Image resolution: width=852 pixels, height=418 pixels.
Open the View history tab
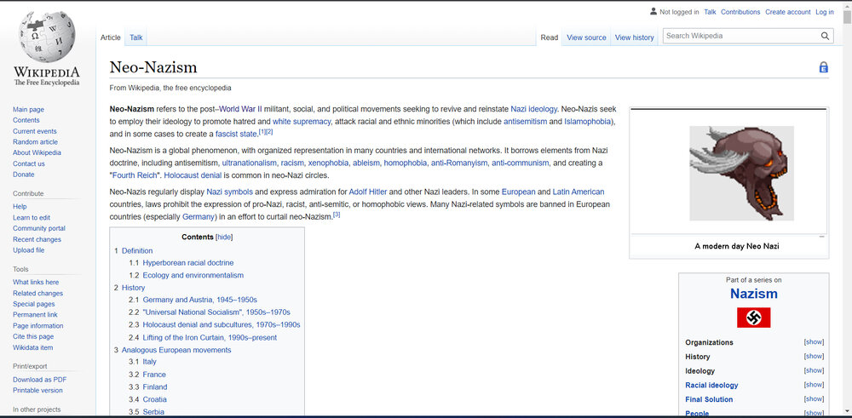pos(634,37)
